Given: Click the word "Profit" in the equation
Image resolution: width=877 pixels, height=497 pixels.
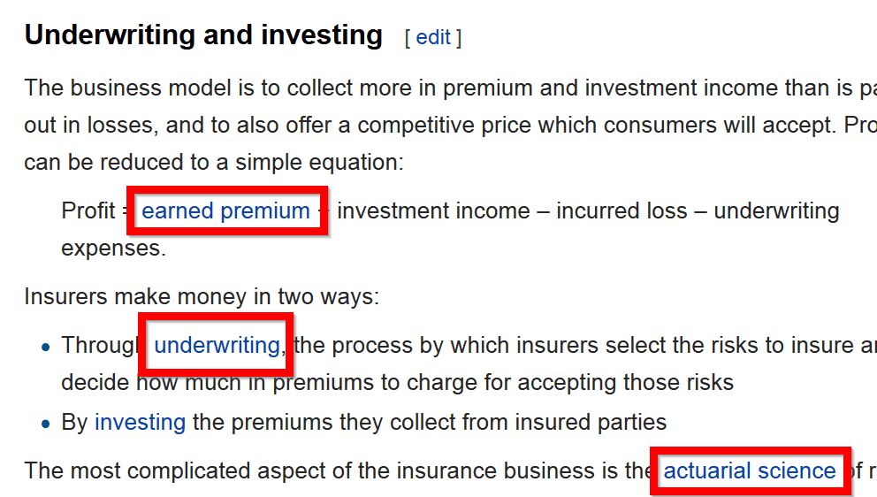Looking at the screenshot, I should pos(88,211).
